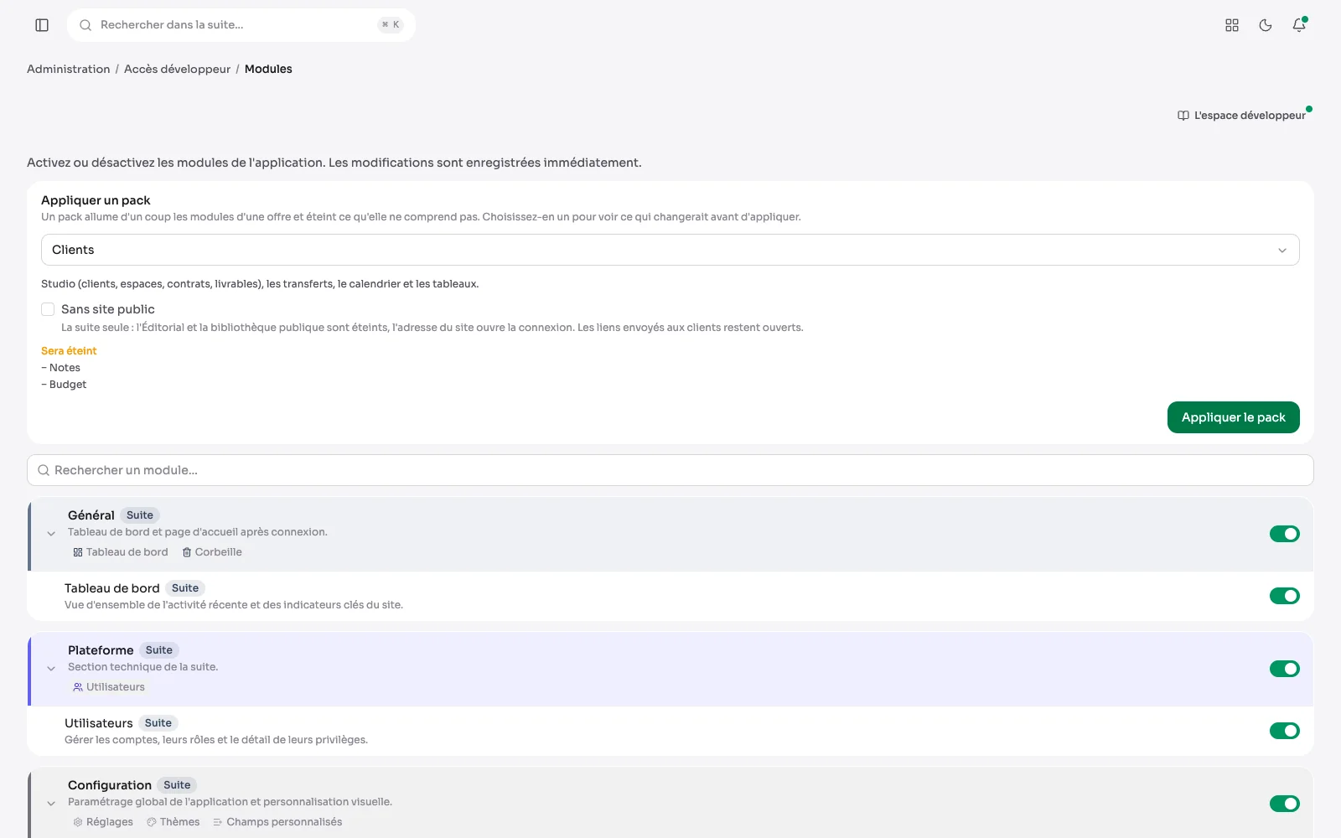1341x838 pixels.
Task: Click the Suite badge next to Tableau de bord
Action: click(x=185, y=588)
